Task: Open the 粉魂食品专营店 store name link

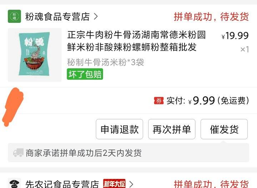Action: (57, 16)
